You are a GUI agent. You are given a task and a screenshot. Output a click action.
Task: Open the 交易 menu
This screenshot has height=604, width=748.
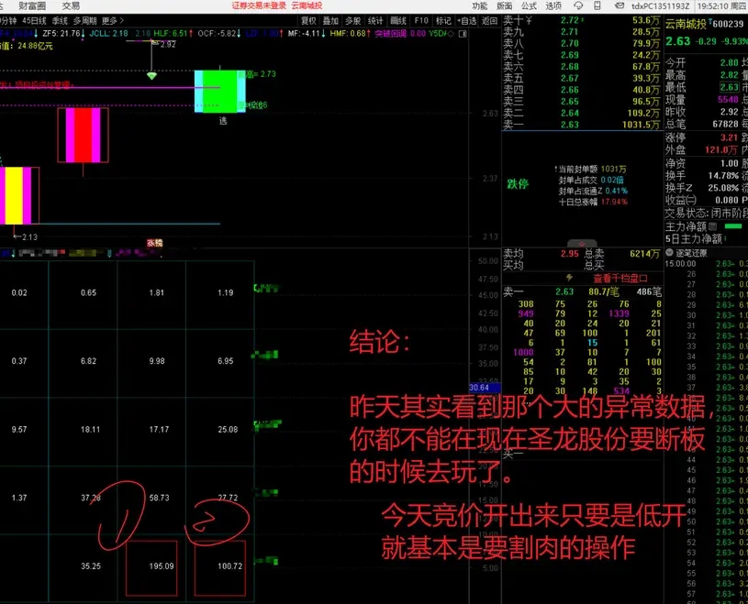tap(71, 5)
